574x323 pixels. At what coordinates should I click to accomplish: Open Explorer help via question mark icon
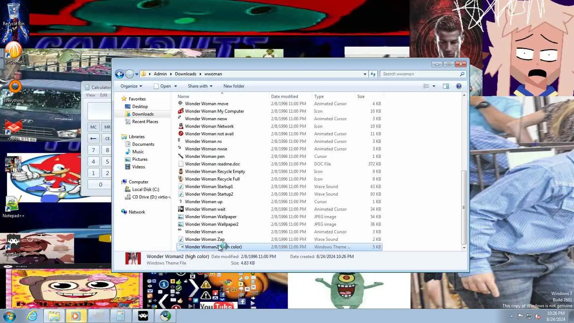pos(458,86)
